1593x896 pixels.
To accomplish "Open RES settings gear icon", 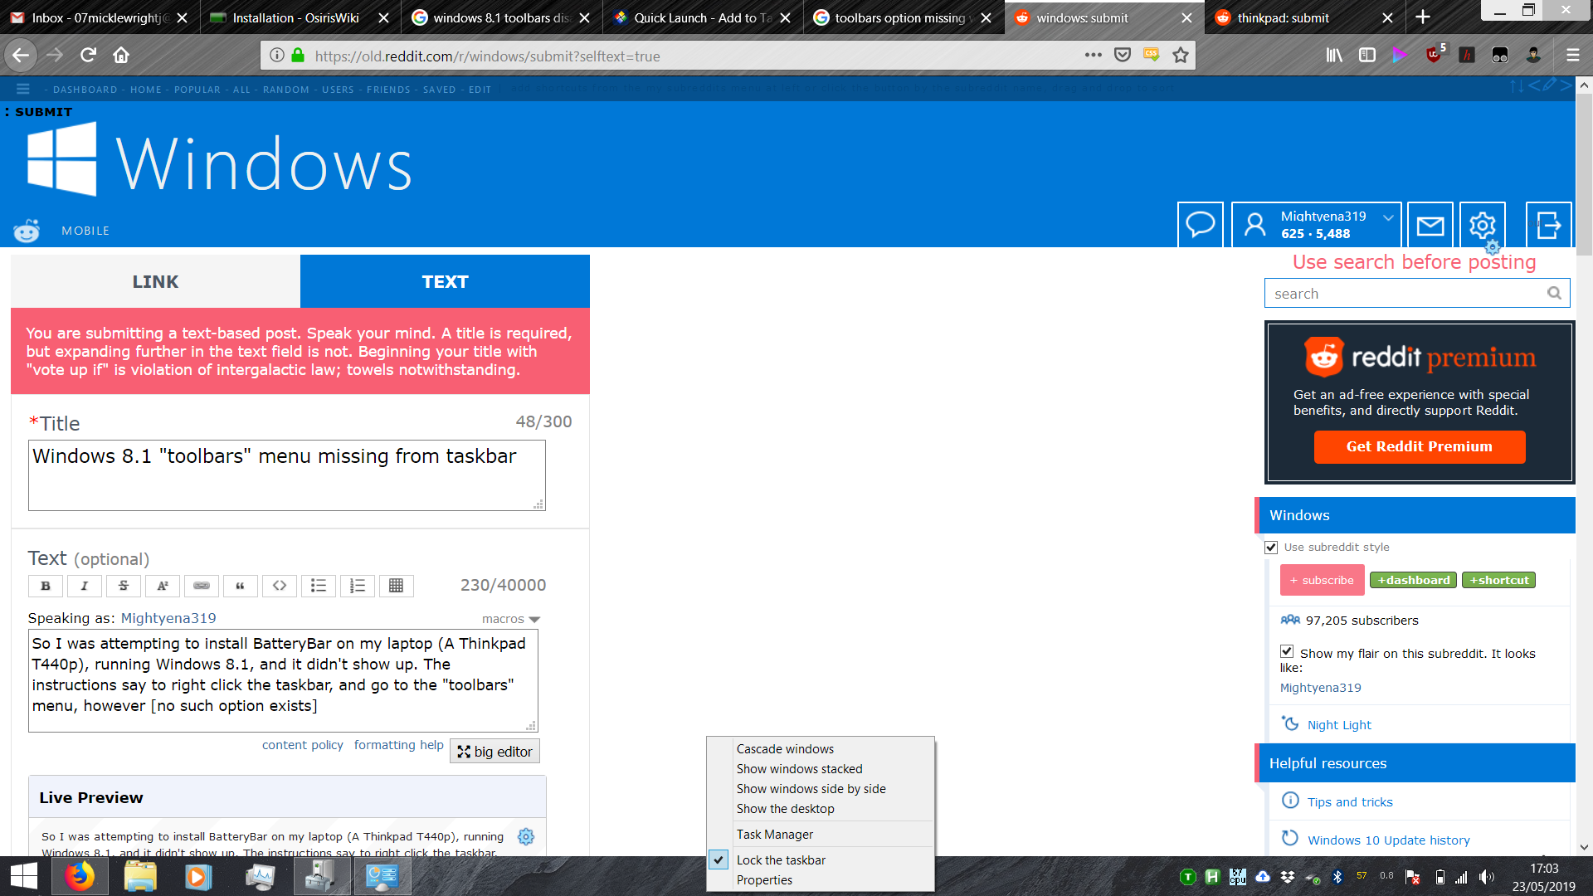I will [1483, 225].
